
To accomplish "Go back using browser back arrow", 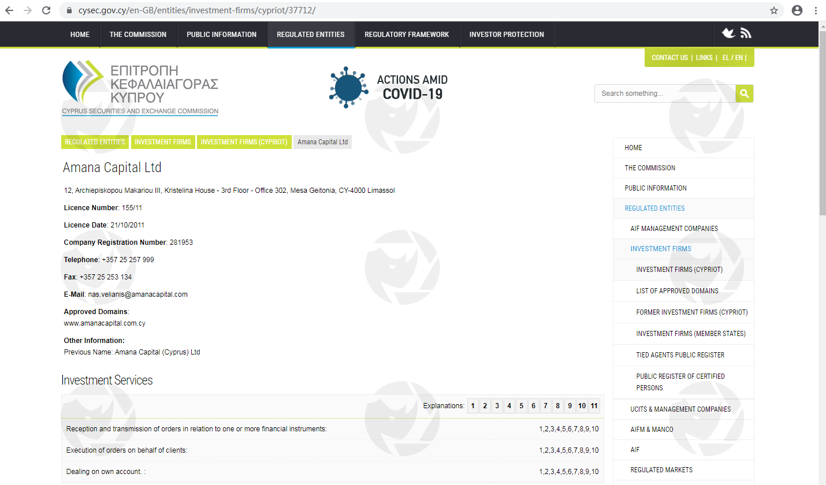I will click(x=9, y=10).
